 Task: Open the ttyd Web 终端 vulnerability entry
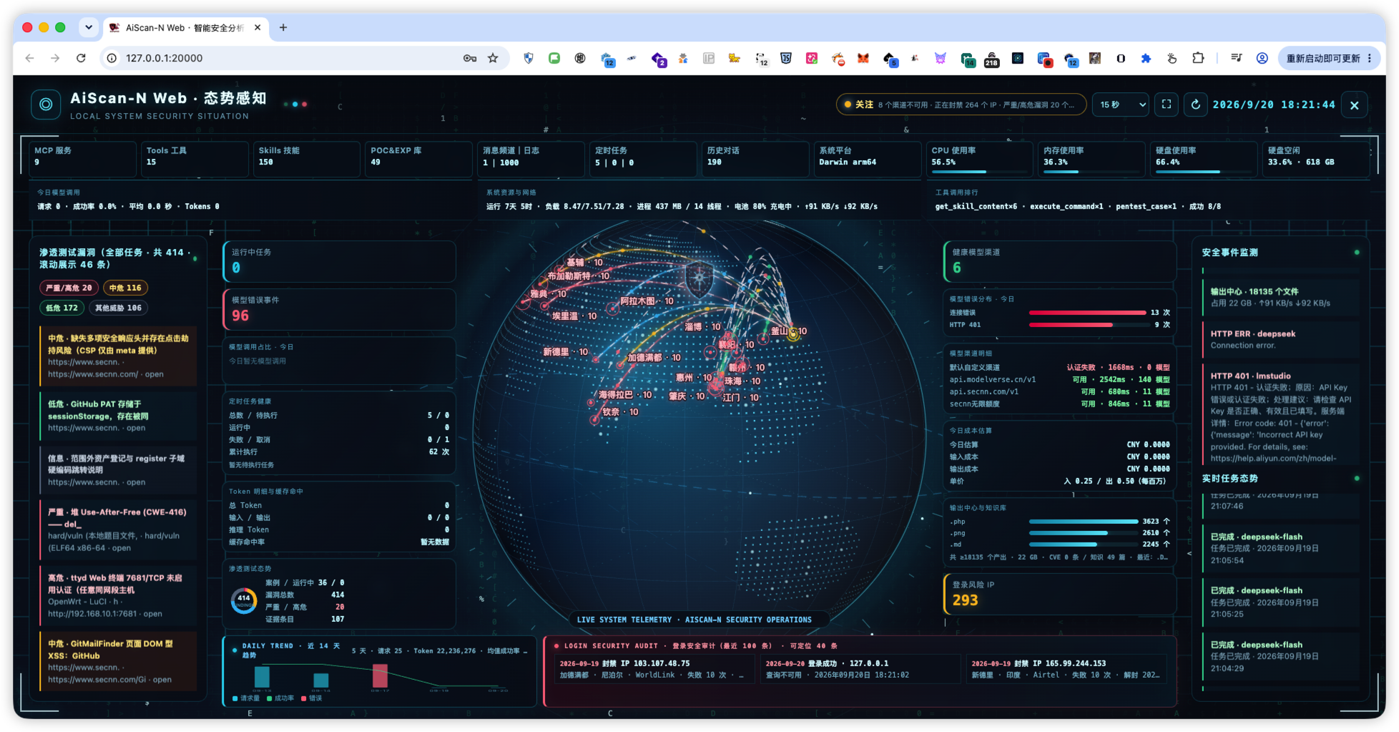click(x=118, y=595)
